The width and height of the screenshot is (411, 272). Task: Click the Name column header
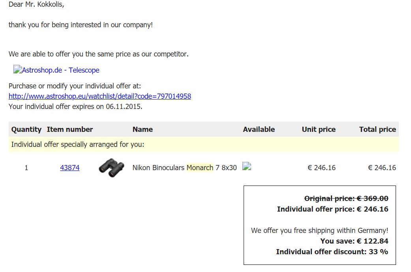click(143, 129)
